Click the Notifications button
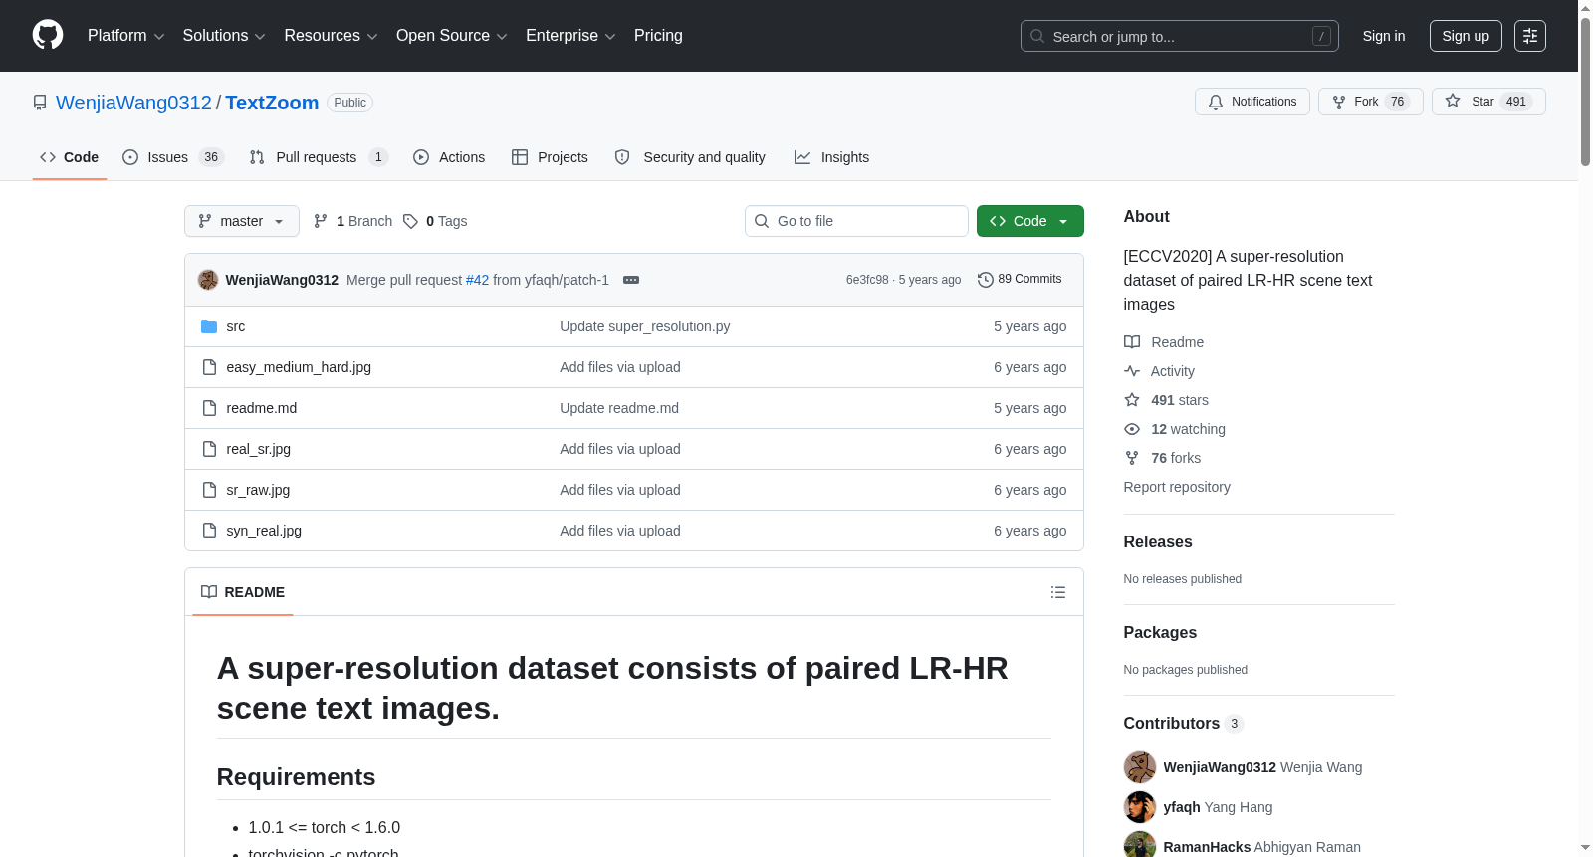 coord(1252,102)
